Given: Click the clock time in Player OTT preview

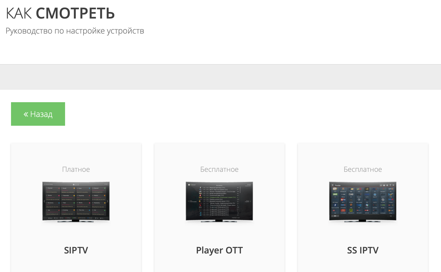Looking at the screenshot, I should pyautogui.click(x=249, y=185).
